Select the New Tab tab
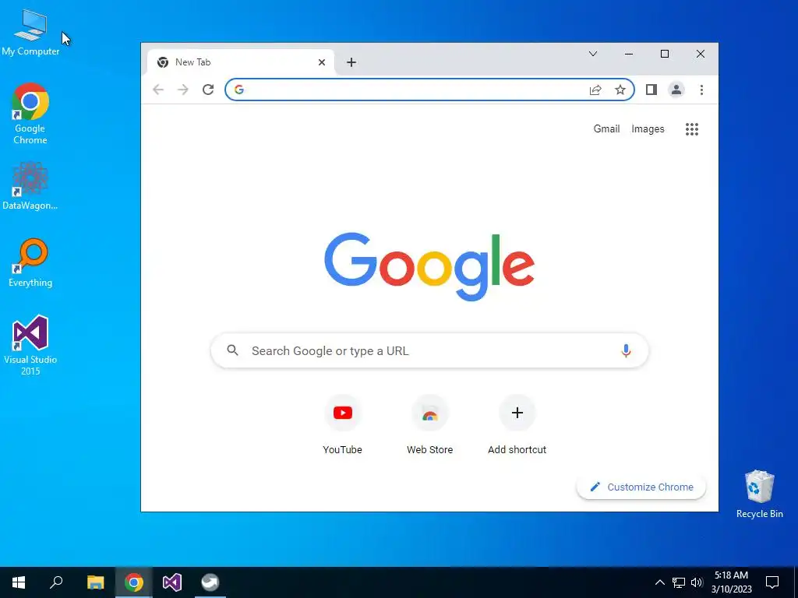 click(x=240, y=62)
